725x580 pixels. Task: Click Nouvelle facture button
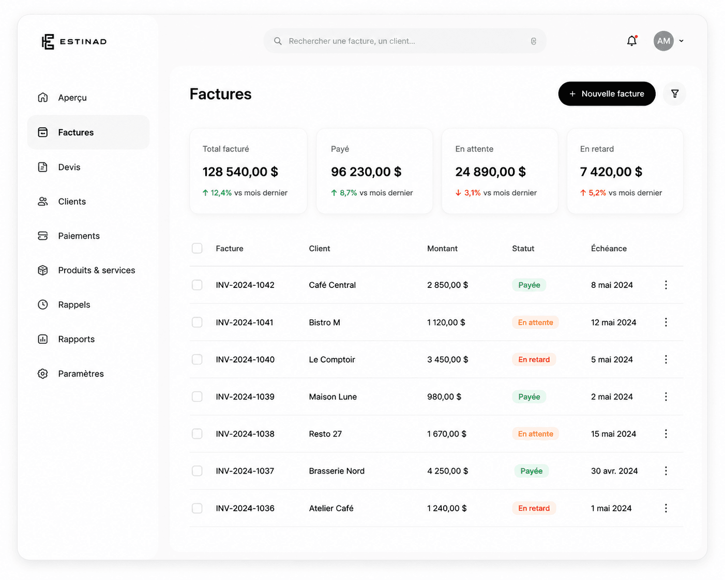coord(607,94)
